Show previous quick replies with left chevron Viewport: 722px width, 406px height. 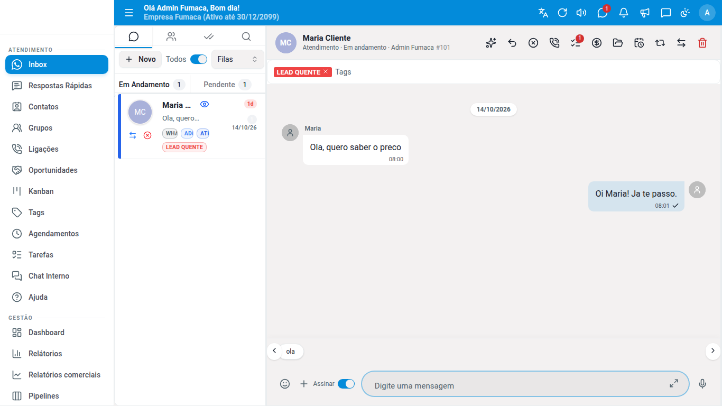click(x=274, y=350)
